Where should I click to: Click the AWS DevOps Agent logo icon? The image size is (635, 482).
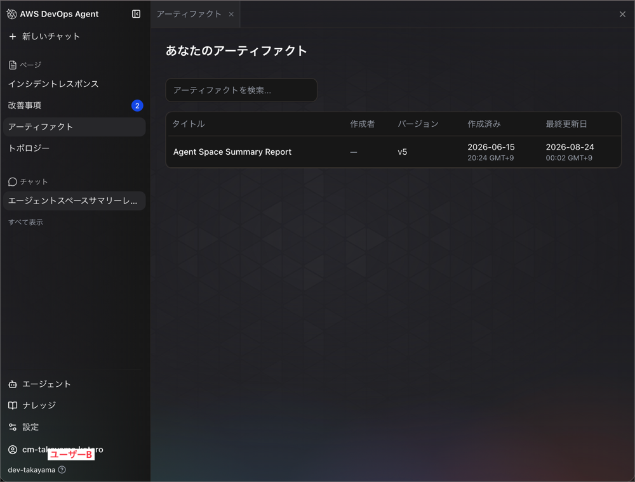[11, 14]
